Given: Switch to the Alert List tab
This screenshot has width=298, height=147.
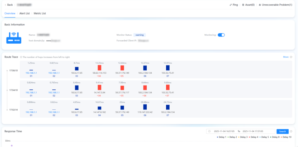Looking at the screenshot, I should 24,13.
